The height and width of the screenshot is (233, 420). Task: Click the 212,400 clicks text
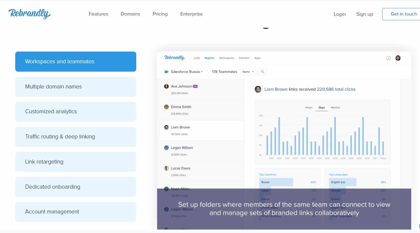click(180, 114)
